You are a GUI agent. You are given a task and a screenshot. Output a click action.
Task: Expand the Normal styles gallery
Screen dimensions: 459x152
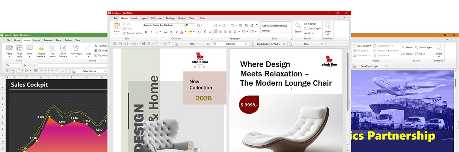[x=290, y=27]
